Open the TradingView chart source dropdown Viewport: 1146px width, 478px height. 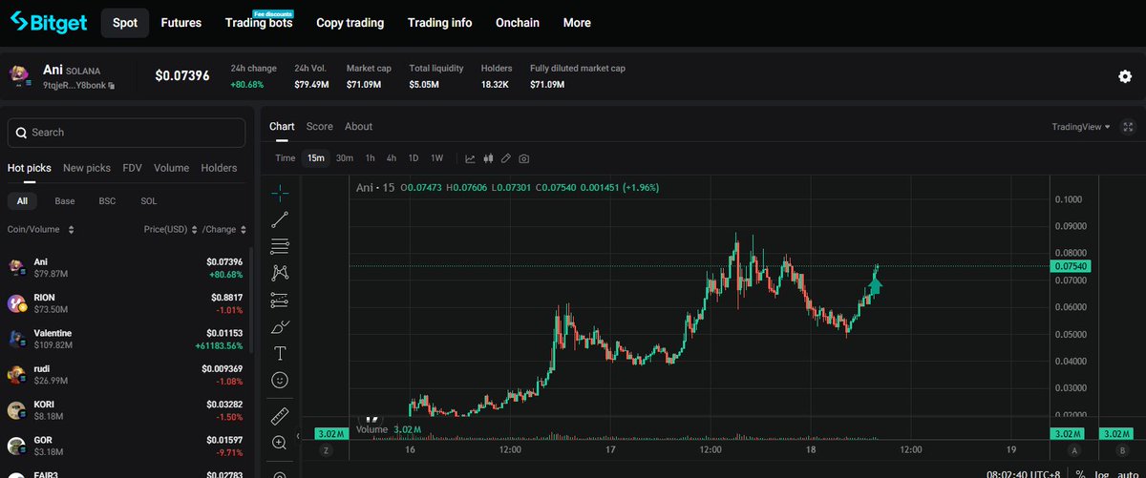click(1081, 127)
